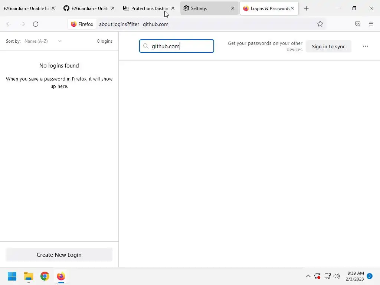
Task: Close the first E2Guardian tab
Action: [53, 8]
